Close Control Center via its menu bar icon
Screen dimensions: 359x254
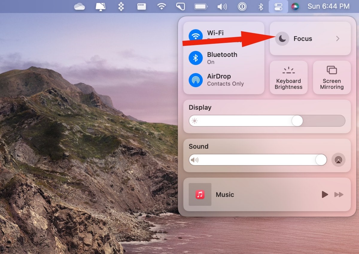click(x=278, y=6)
